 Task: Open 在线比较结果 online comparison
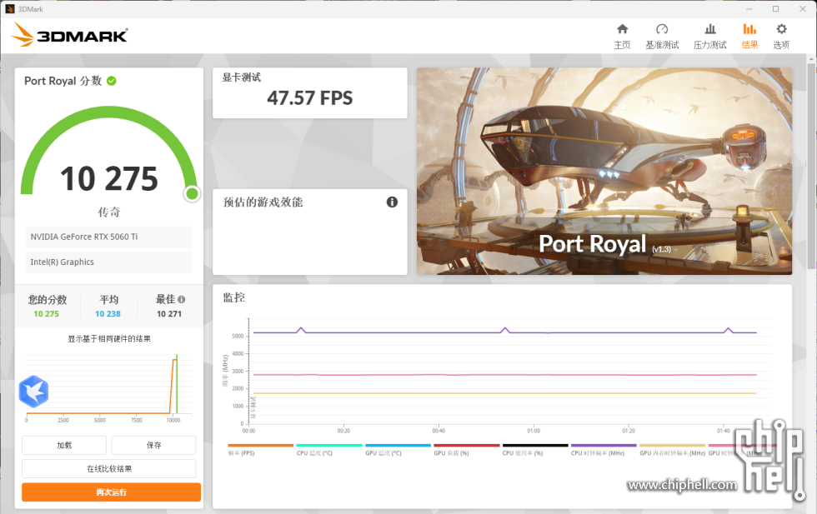pyautogui.click(x=109, y=469)
